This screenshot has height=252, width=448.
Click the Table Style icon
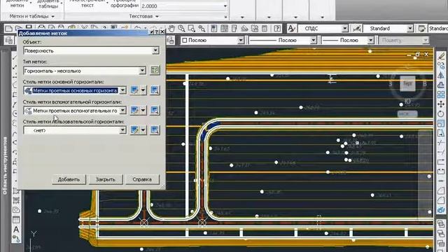point(421,28)
